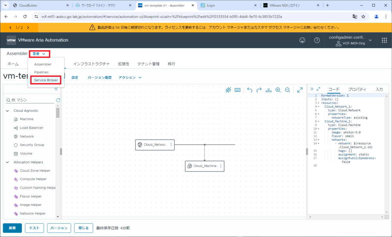Select Assembler from the service menu

click(43, 64)
